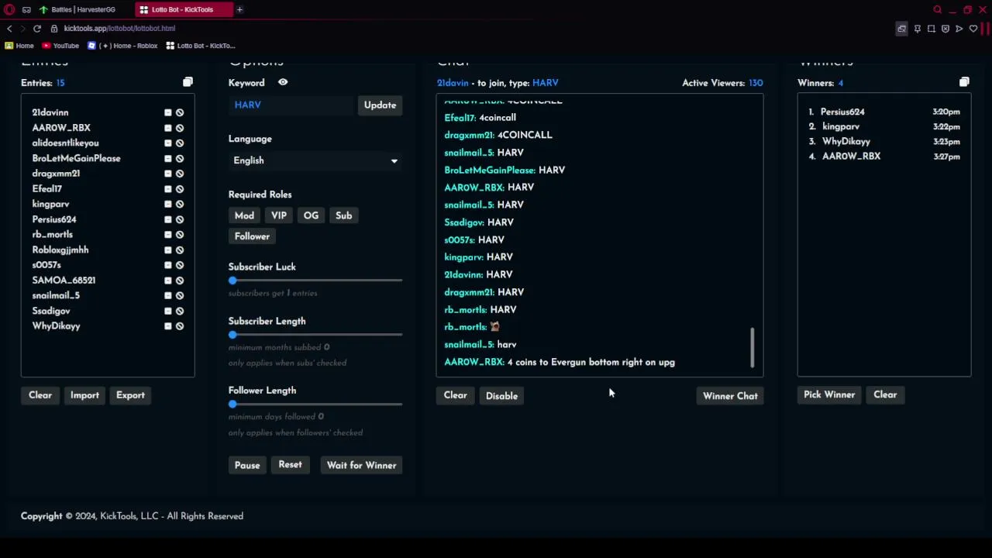Open a new browser tab
This screenshot has height=558, width=992.
click(x=239, y=9)
